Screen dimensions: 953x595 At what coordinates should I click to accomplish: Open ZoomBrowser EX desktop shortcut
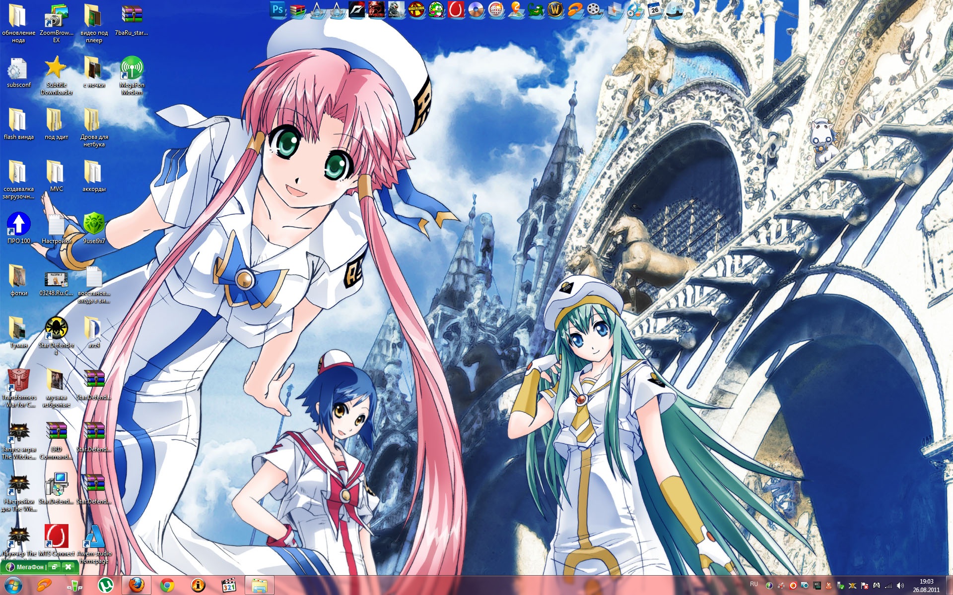[56, 23]
